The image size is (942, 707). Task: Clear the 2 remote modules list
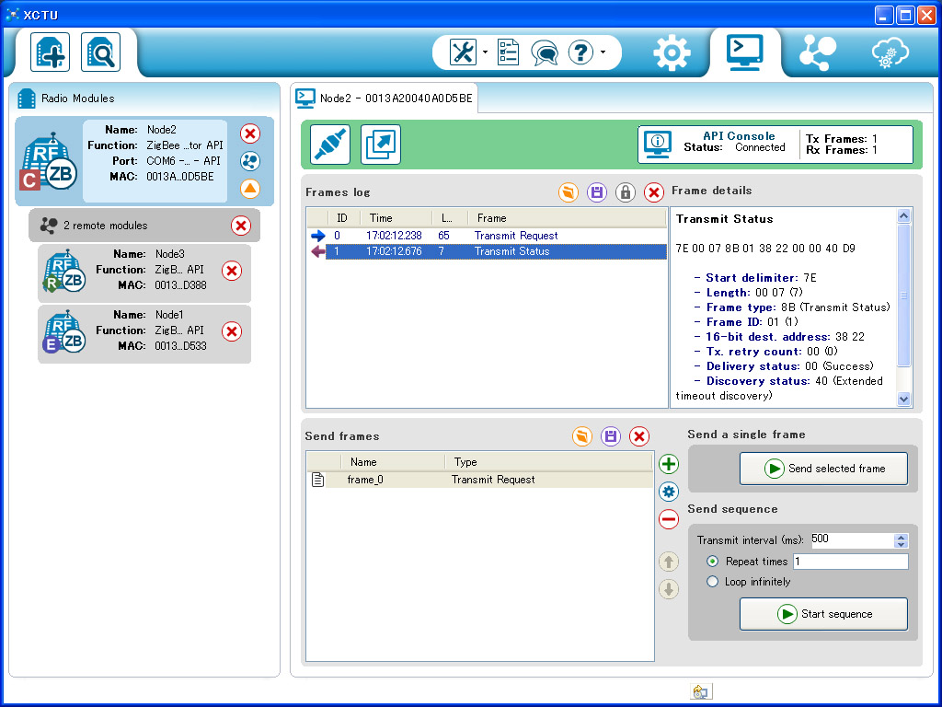click(241, 226)
